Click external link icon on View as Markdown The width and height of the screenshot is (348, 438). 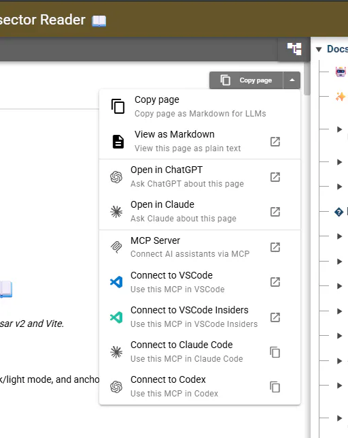click(x=275, y=142)
